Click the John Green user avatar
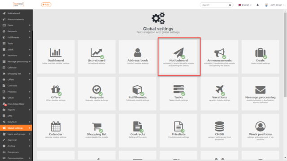 (x=266, y=5)
